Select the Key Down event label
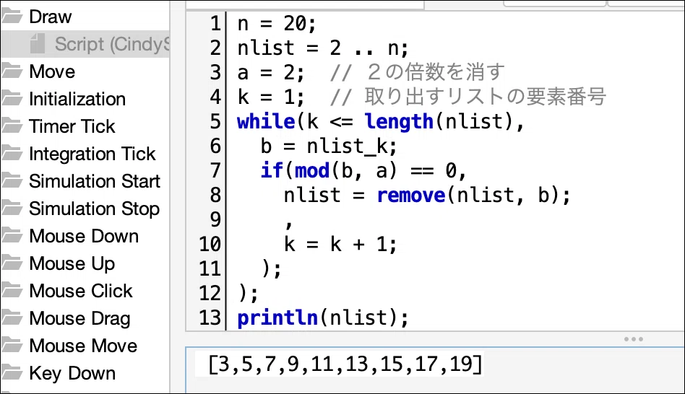Image resolution: width=685 pixels, height=394 pixels. [x=72, y=374]
